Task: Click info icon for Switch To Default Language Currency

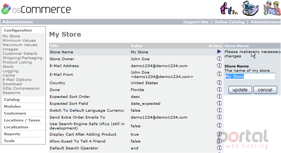Action: point(219,110)
